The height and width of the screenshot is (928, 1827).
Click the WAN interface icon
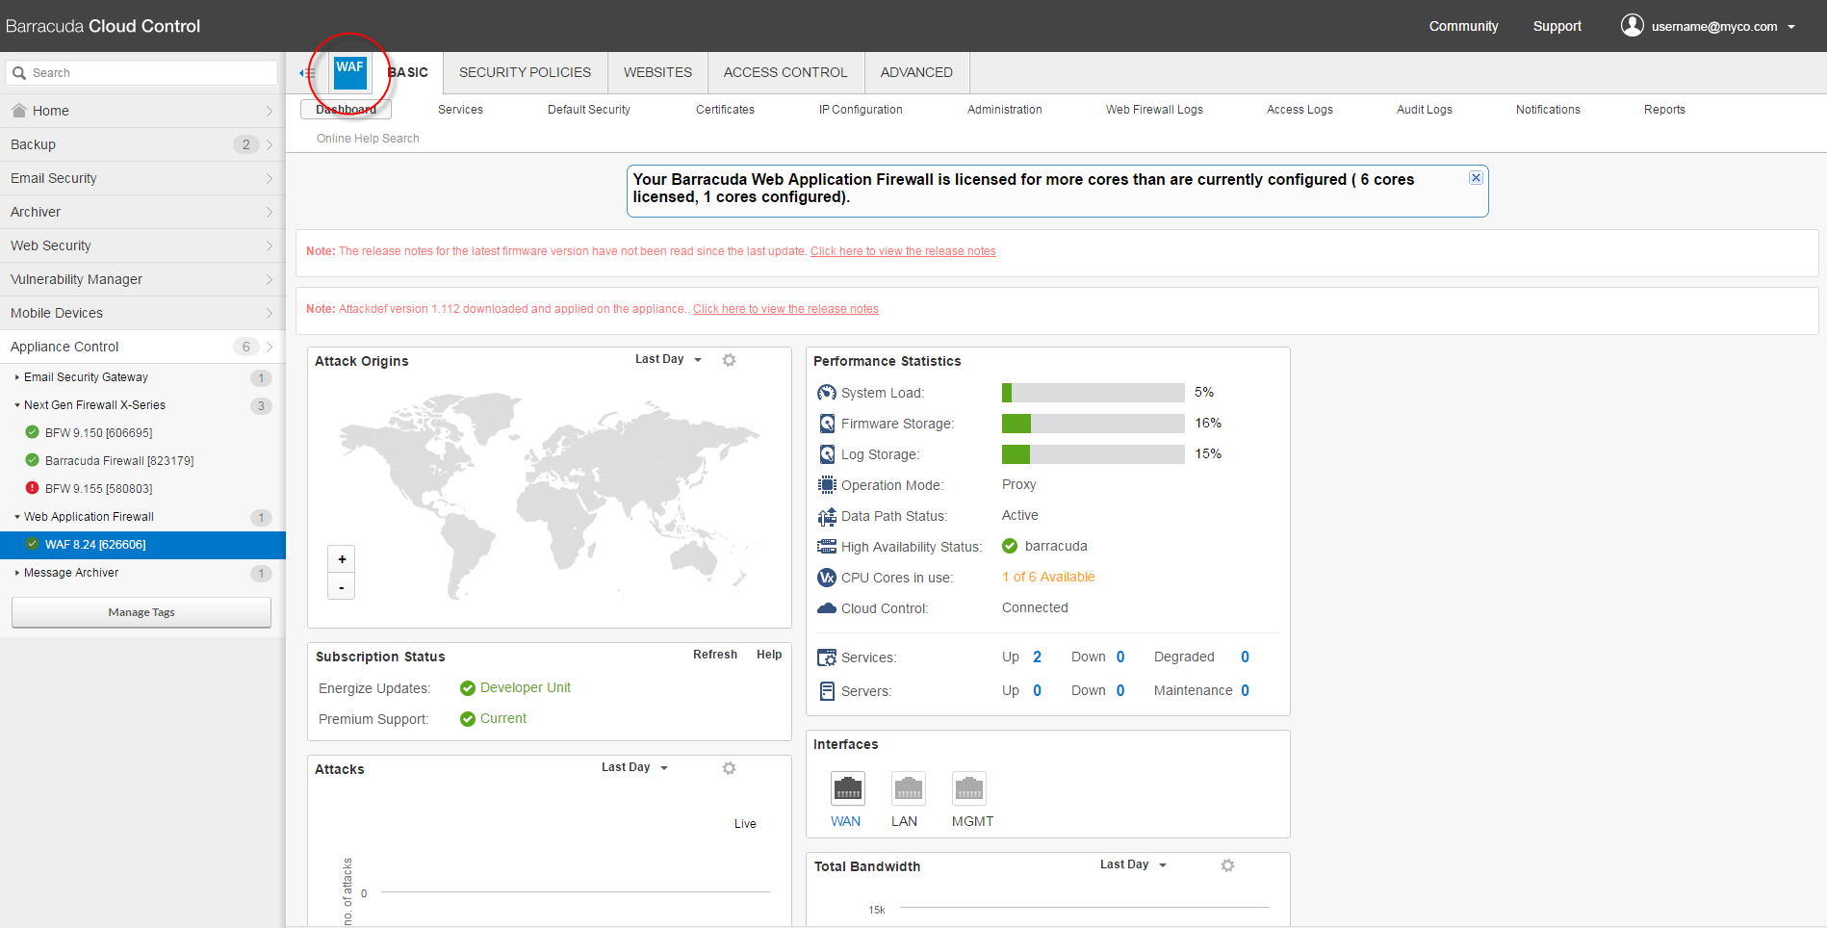point(847,788)
